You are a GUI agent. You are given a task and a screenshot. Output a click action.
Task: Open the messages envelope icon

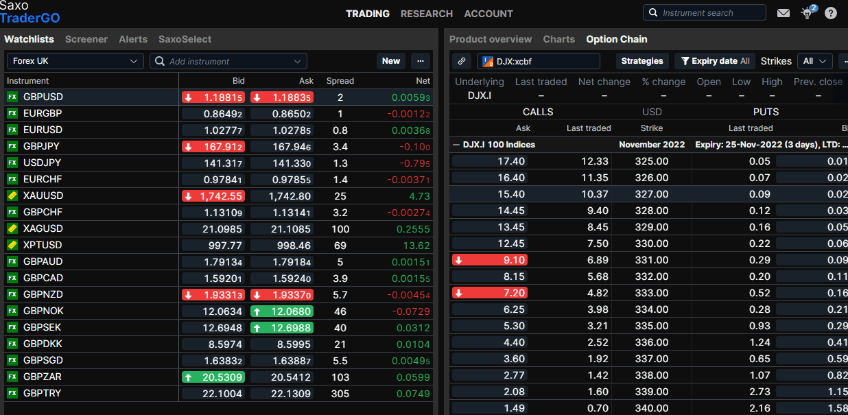point(783,13)
